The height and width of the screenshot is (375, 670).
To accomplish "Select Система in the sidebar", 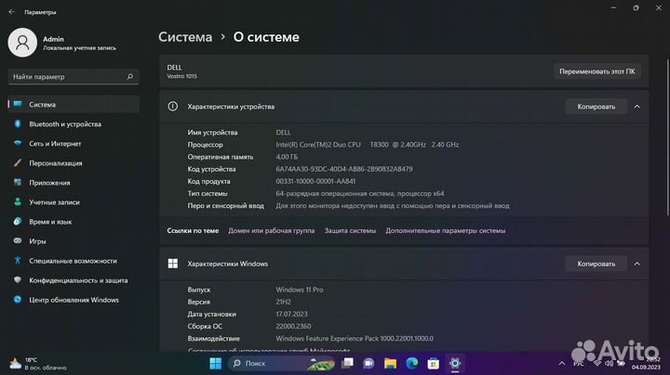I will [74, 104].
